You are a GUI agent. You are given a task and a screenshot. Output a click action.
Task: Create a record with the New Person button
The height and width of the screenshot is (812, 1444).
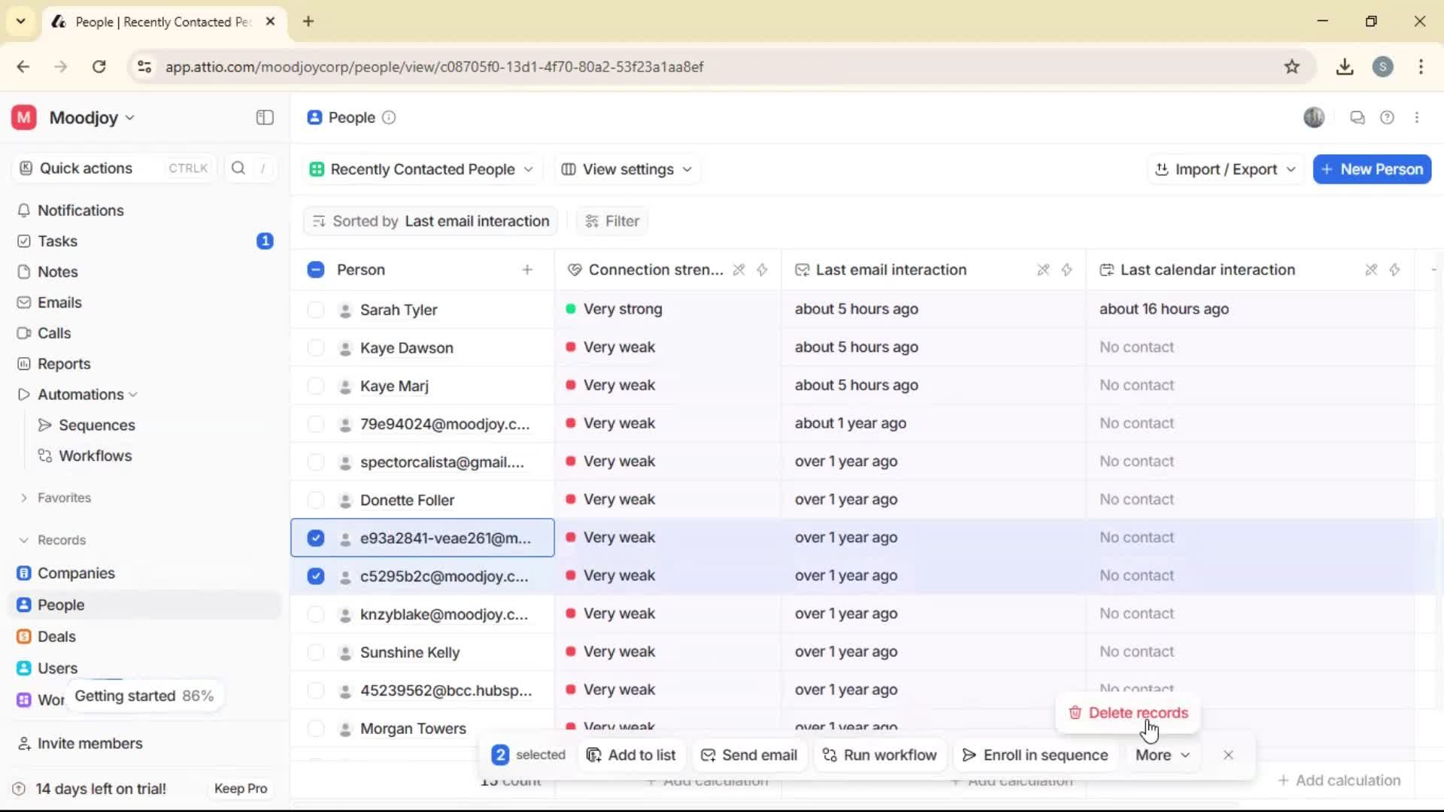(x=1372, y=169)
